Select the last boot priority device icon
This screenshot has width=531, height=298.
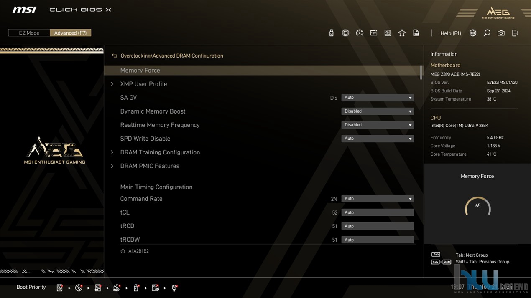(174, 288)
